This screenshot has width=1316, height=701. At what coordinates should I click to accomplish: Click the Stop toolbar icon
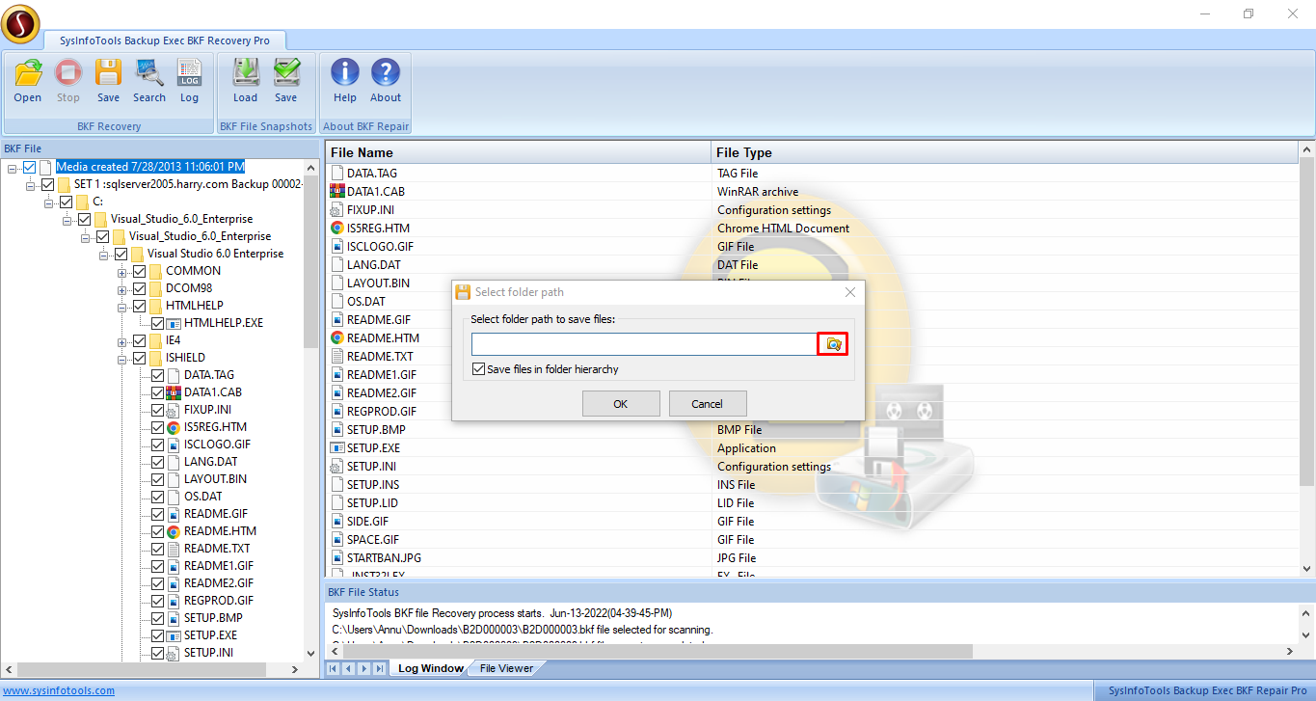(68, 81)
